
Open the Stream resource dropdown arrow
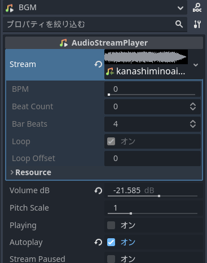(x=196, y=65)
